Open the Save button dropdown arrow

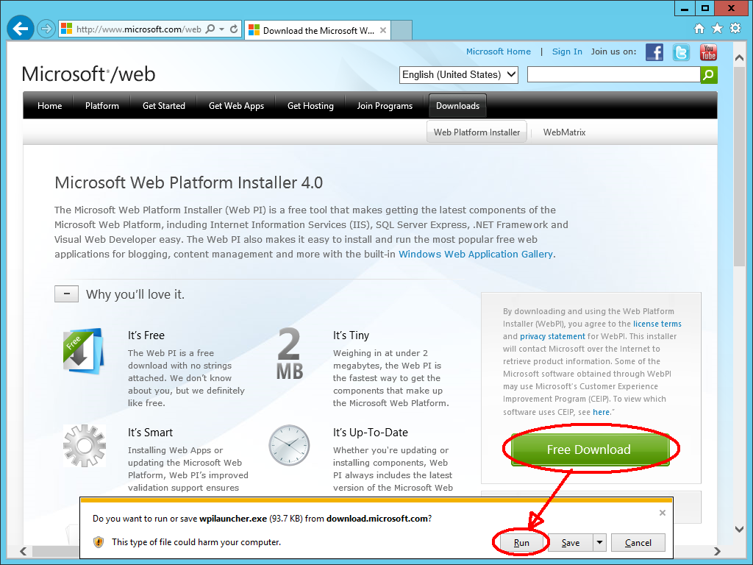tap(599, 542)
